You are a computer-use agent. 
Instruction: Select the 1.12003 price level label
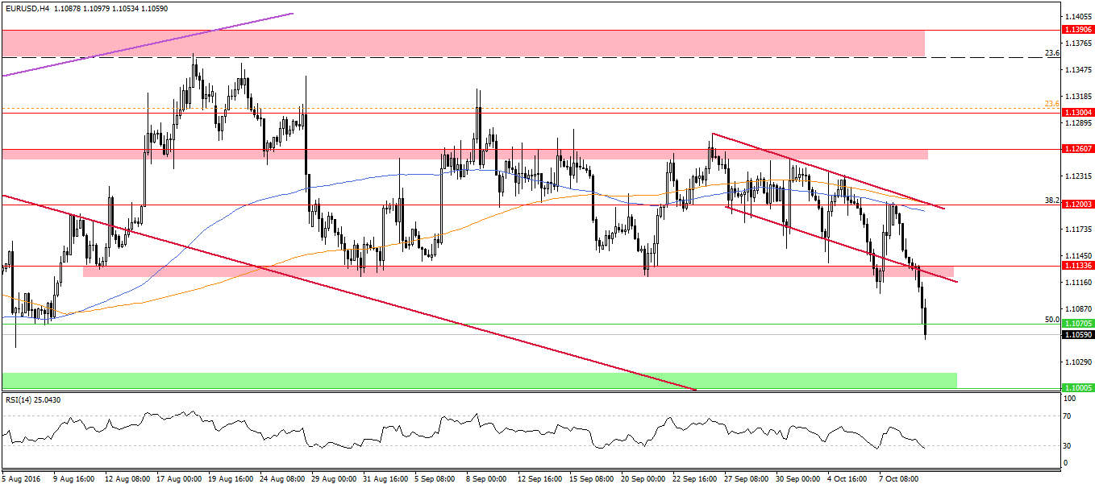(x=1078, y=205)
